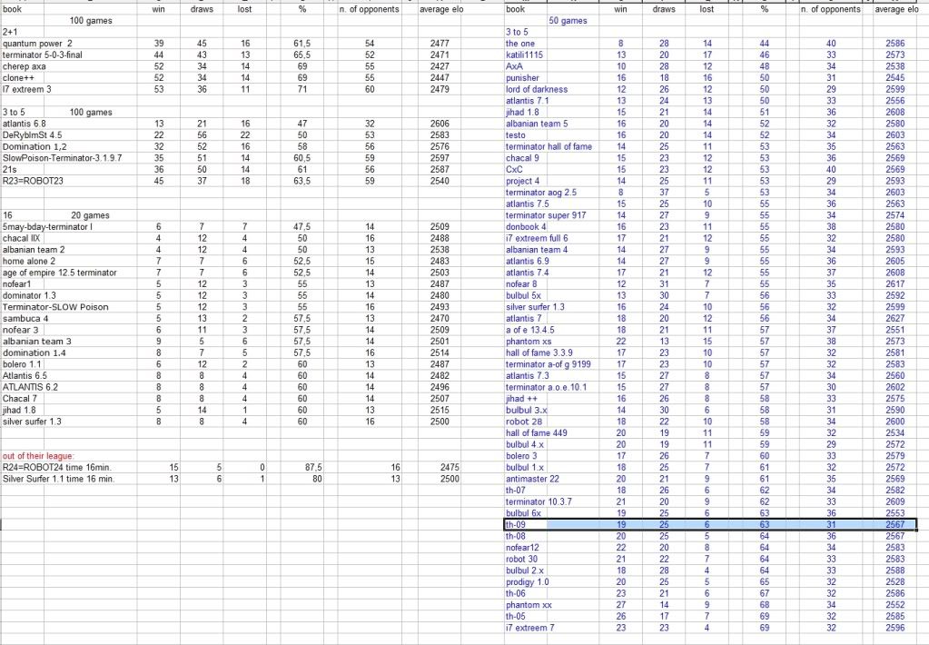Click the "i7 extreem full 6" cell
The image size is (929, 645).
(537, 238)
